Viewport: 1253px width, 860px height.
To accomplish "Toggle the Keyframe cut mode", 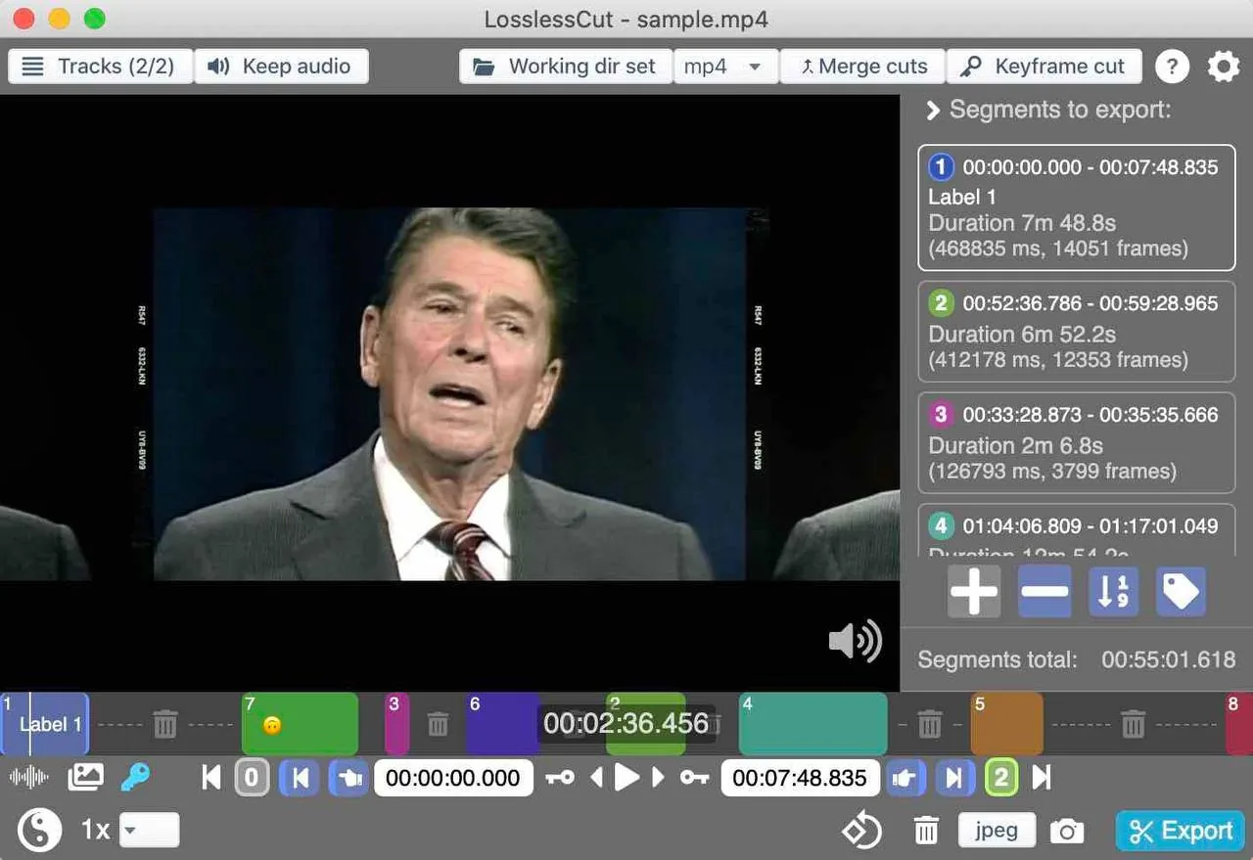I will [1044, 67].
